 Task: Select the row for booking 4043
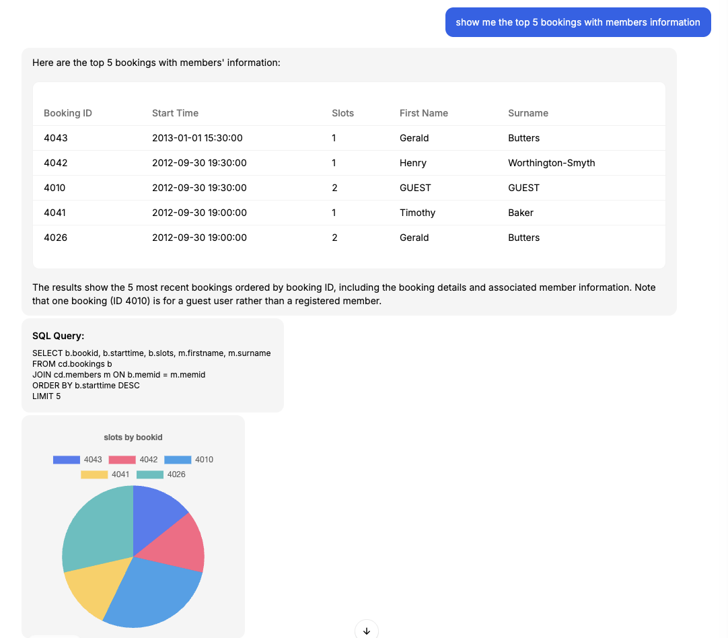pyautogui.click(x=269, y=138)
